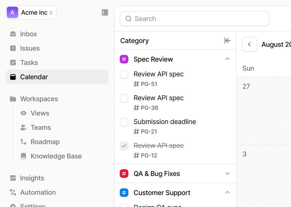Go to Insights in sidebar
Screen dimensions: 291x207
[x=32, y=178]
